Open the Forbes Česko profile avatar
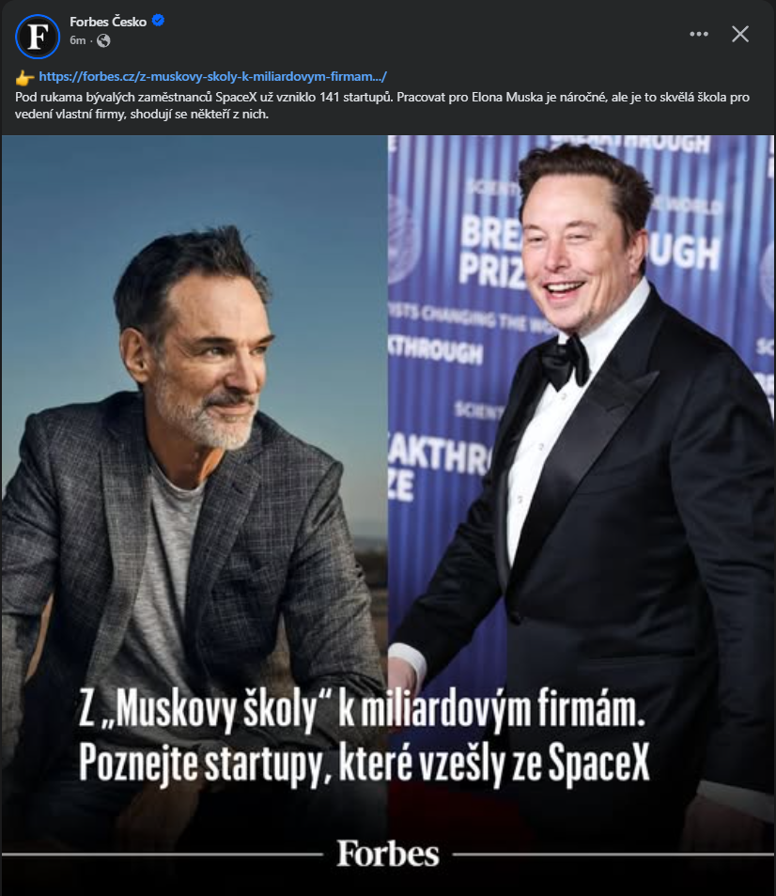This screenshot has height=896, width=776. click(38, 36)
